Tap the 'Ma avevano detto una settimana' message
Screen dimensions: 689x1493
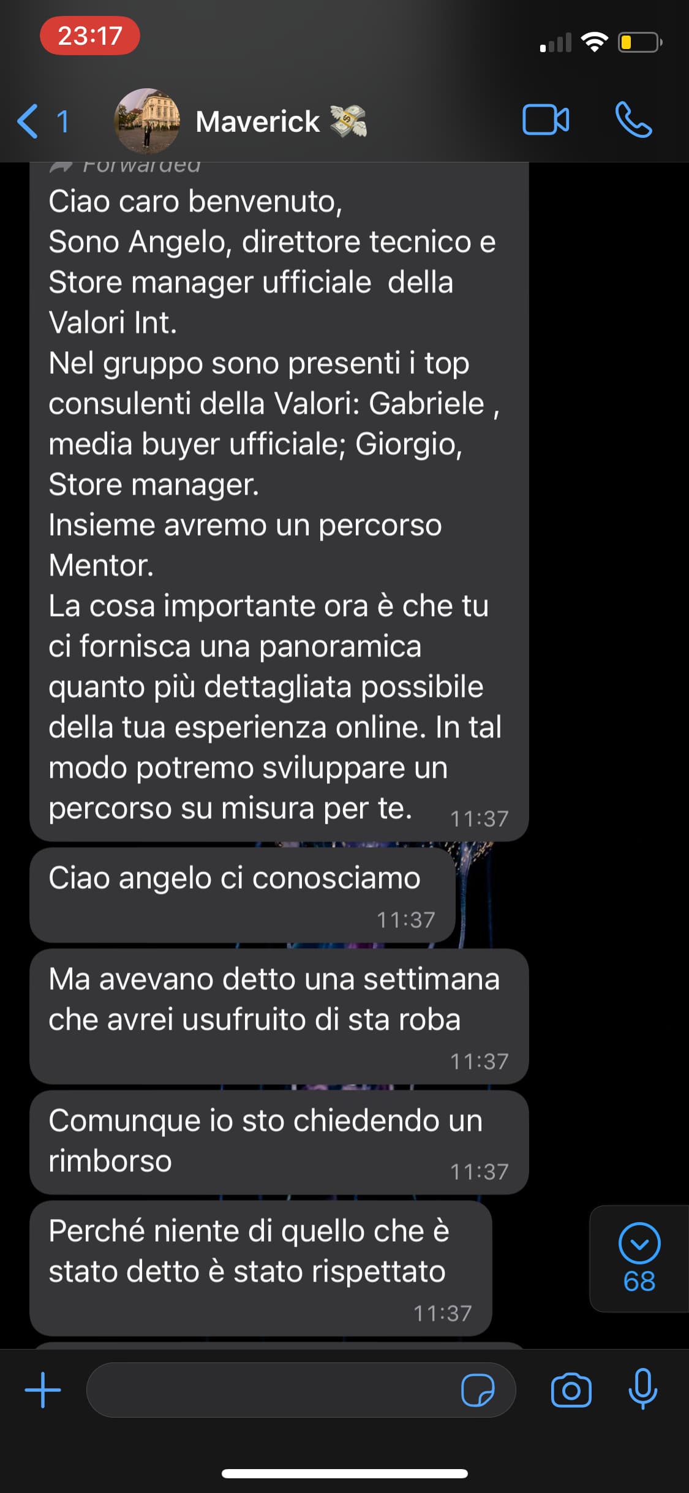coord(279,1017)
